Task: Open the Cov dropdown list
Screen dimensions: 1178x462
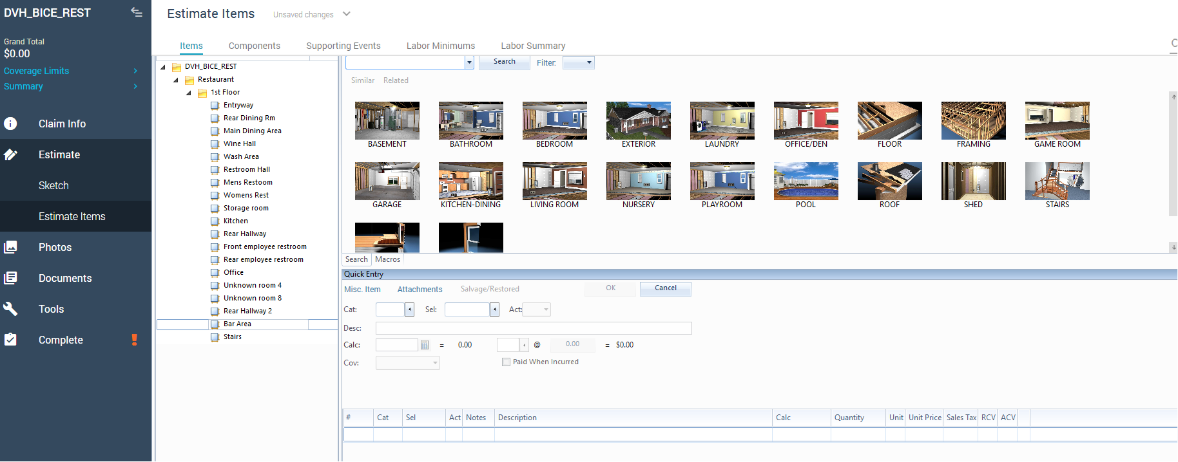Action: pyautogui.click(x=408, y=363)
